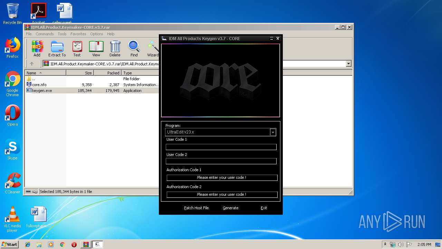Viewport: 442px width, 249px height.
Task: Open Windows Explorer from the taskbar
Action: (39, 245)
